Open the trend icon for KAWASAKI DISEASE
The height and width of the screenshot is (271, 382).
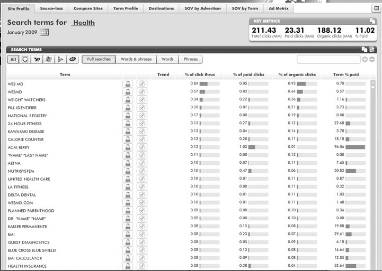click(x=142, y=132)
